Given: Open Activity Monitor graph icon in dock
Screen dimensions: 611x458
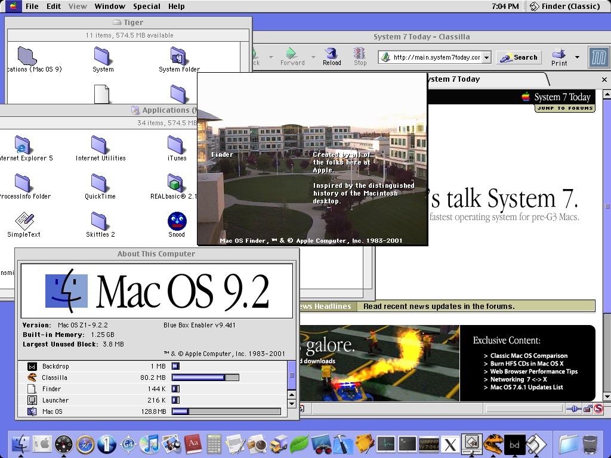Looking at the screenshot, I should click(x=386, y=444).
